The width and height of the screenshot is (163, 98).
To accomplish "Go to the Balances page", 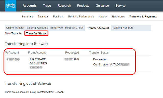I will pos(43,17).
